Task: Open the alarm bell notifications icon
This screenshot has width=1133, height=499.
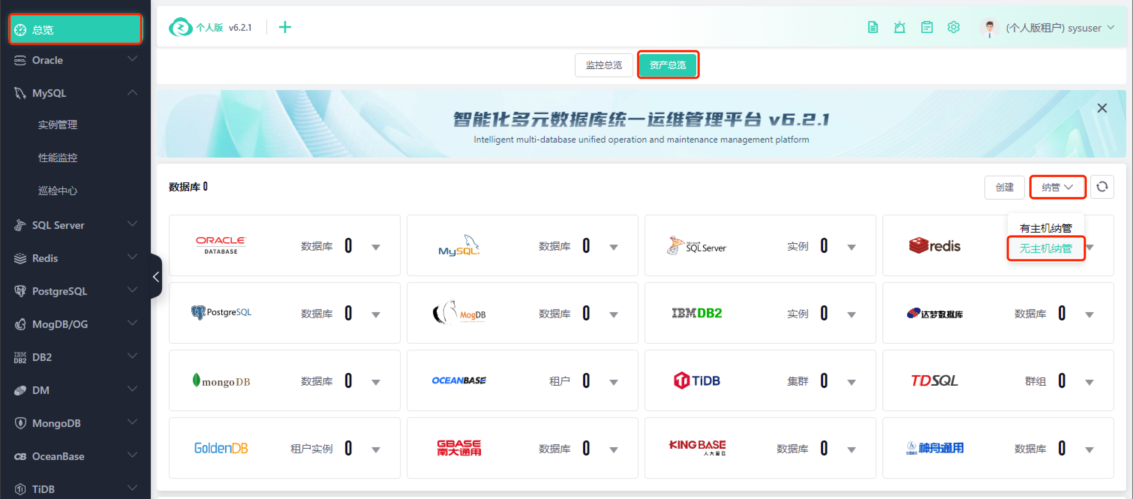Action: pyautogui.click(x=899, y=27)
